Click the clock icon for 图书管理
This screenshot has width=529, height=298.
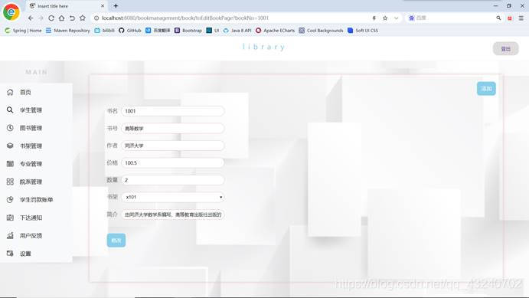point(10,128)
